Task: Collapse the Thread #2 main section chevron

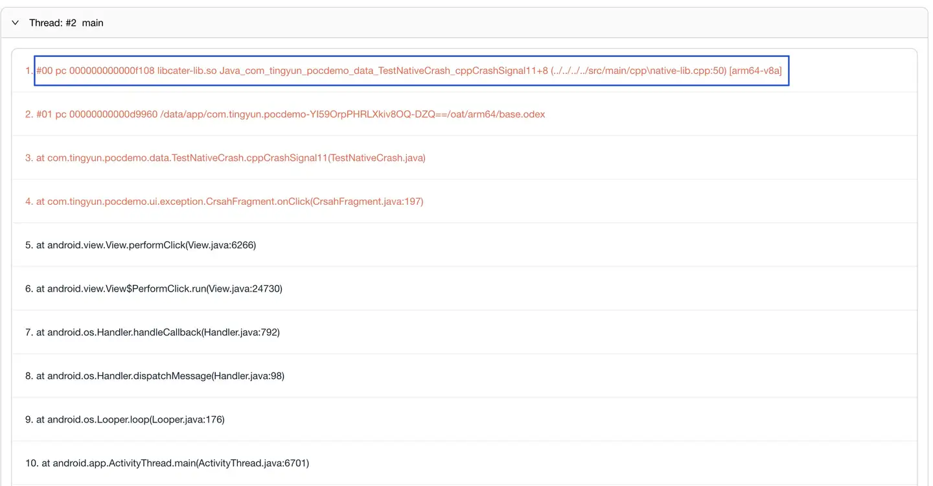Action: 16,23
